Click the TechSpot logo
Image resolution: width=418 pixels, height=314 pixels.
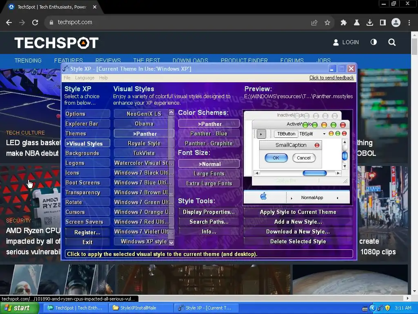pos(56,43)
